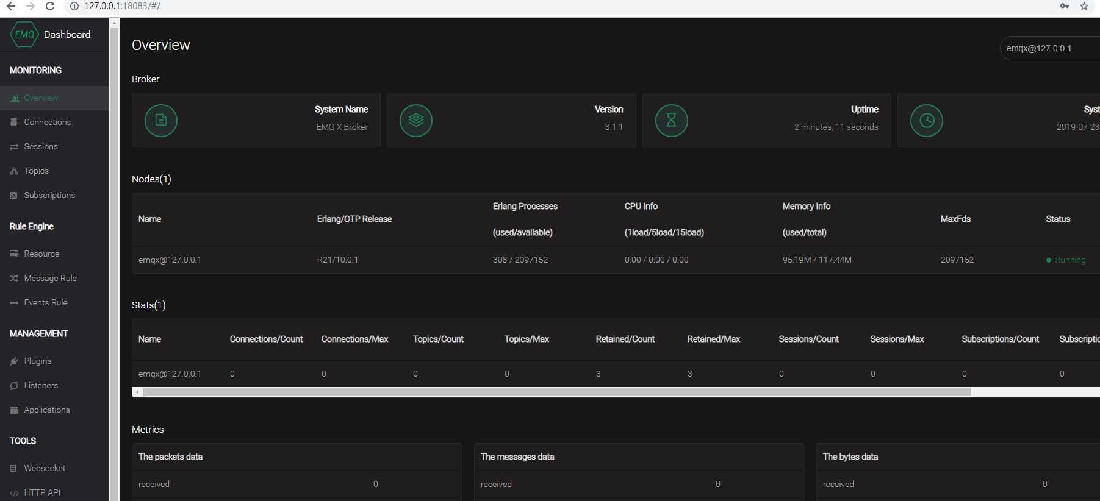This screenshot has height=501, width=1100.
Task: Click the Topics sidebar icon
Action: [14, 171]
